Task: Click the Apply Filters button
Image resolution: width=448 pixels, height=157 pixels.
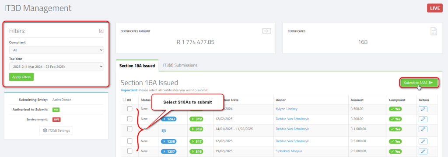Action: coord(21,77)
